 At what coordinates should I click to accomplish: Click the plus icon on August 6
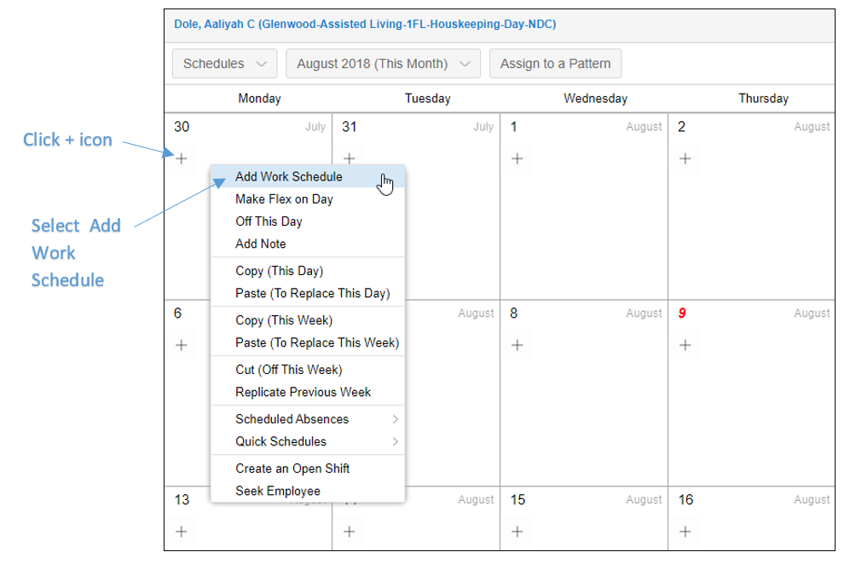182,345
